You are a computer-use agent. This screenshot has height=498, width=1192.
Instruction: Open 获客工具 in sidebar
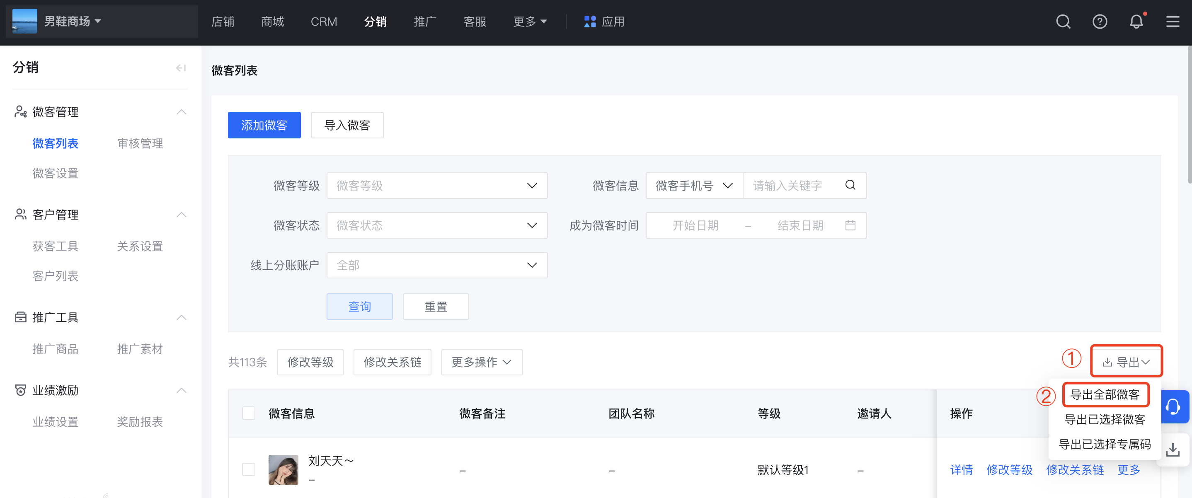[56, 246]
